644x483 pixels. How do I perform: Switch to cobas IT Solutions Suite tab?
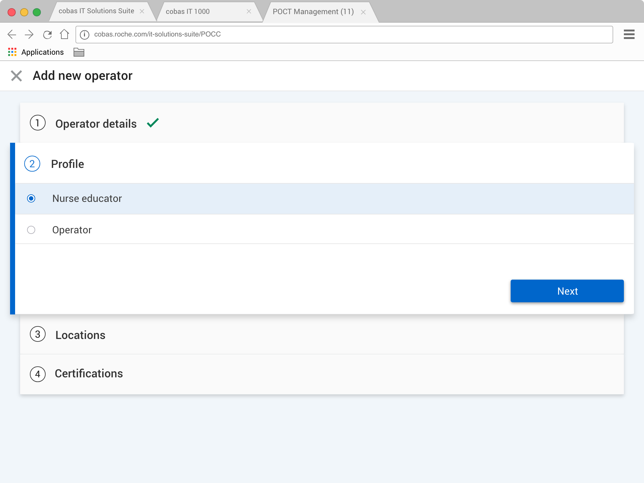(96, 11)
